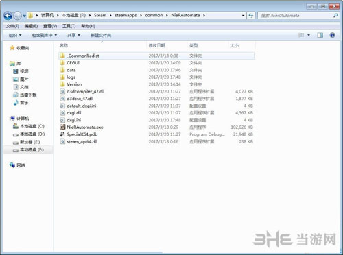Sort by 修改日期 column header
The height and width of the screenshot is (255, 343).
[x=157, y=45]
